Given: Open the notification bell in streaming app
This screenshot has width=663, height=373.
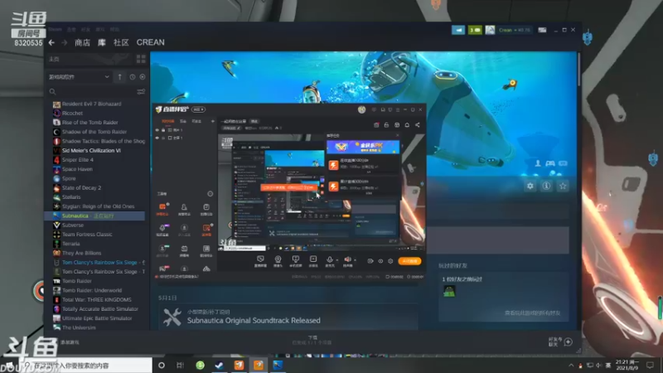Looking at the screenshot, I should (407, 125).
